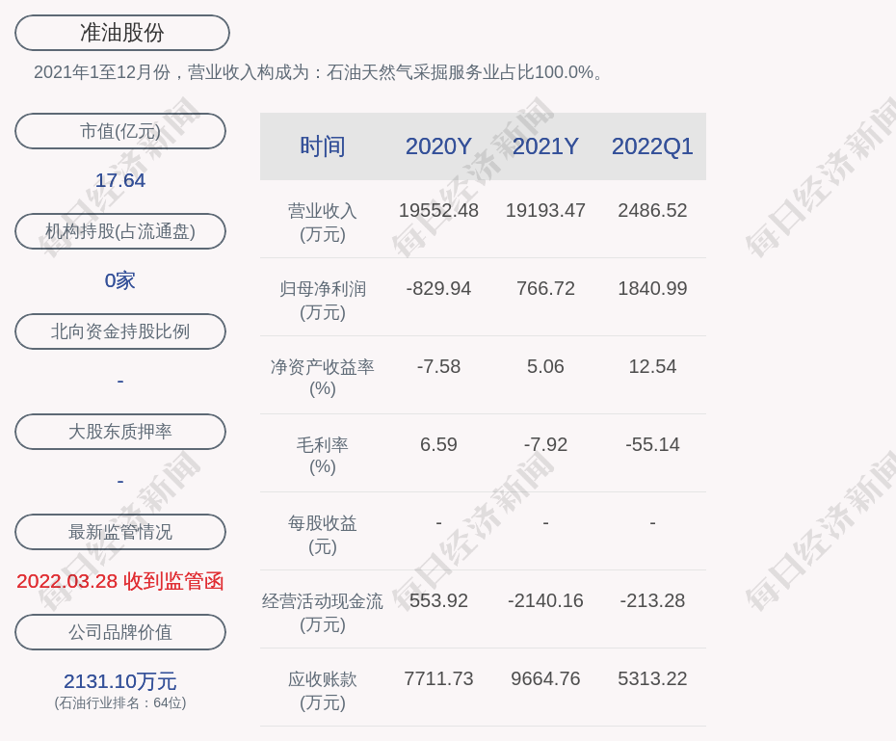
Task: Click the 石油行业排名：64位 note
Action: coord(120,702)
